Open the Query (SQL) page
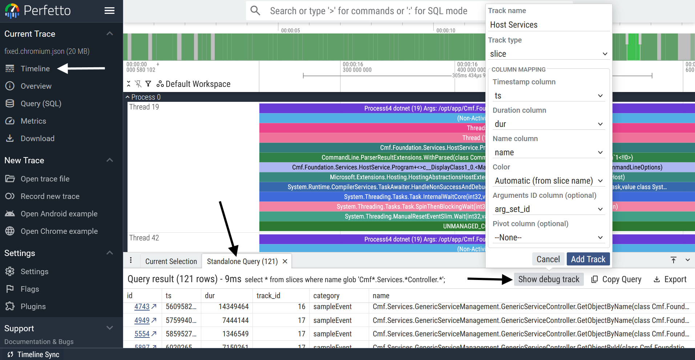Viewport: 695px width, 360px height. click(41, 103)
